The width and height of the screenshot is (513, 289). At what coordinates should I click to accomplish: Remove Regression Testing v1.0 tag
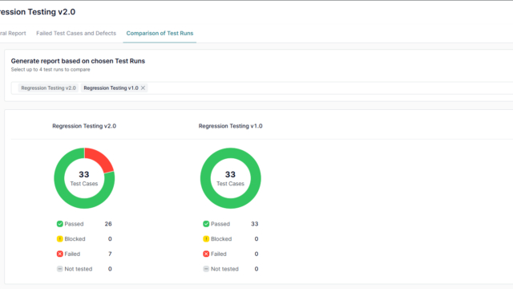pyautogui.click(x=143, y=88)
